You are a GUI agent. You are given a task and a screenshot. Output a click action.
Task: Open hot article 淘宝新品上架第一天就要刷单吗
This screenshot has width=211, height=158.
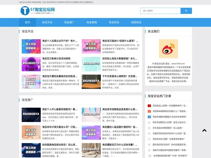170,106
